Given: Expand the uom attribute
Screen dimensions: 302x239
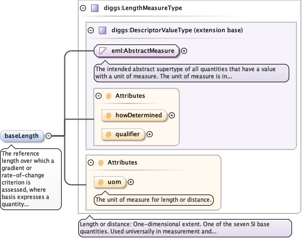Looking at the screenshot, I should (131, 182).
